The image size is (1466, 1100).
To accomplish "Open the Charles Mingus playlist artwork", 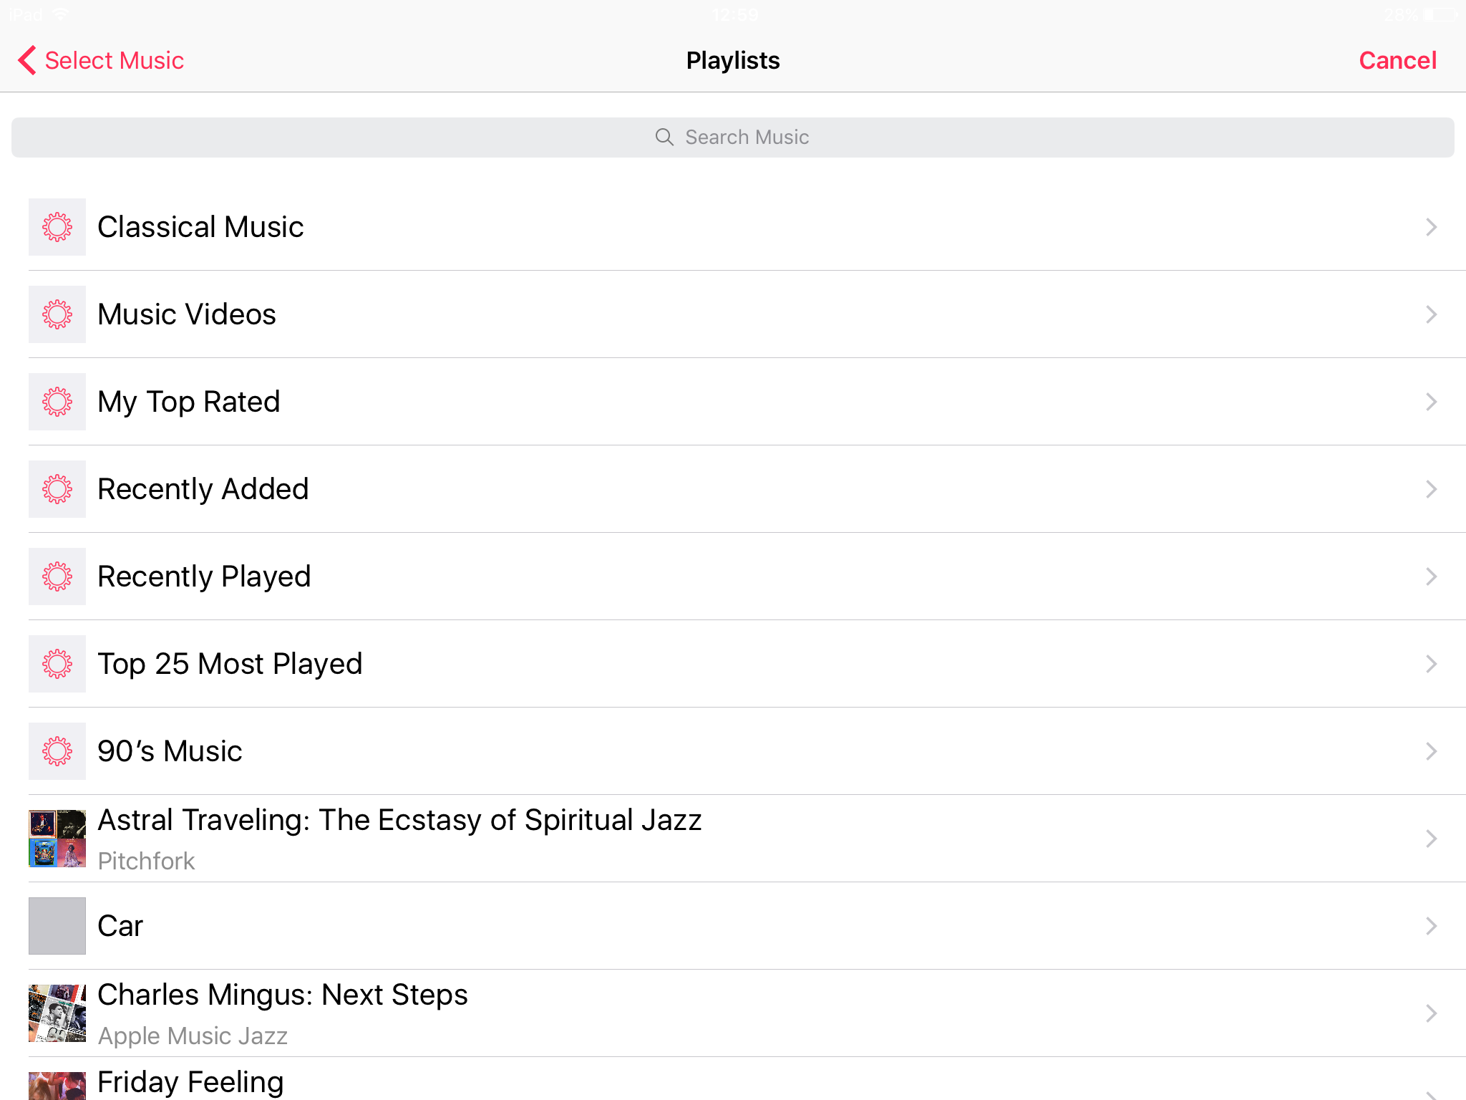I will click(57, 1013).
